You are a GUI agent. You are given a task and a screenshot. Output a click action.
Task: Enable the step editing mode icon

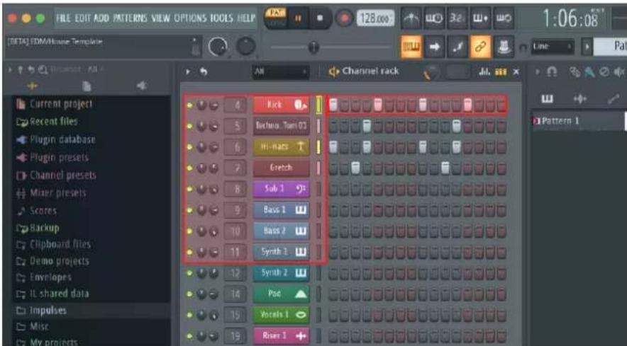(x=457, y=47)
